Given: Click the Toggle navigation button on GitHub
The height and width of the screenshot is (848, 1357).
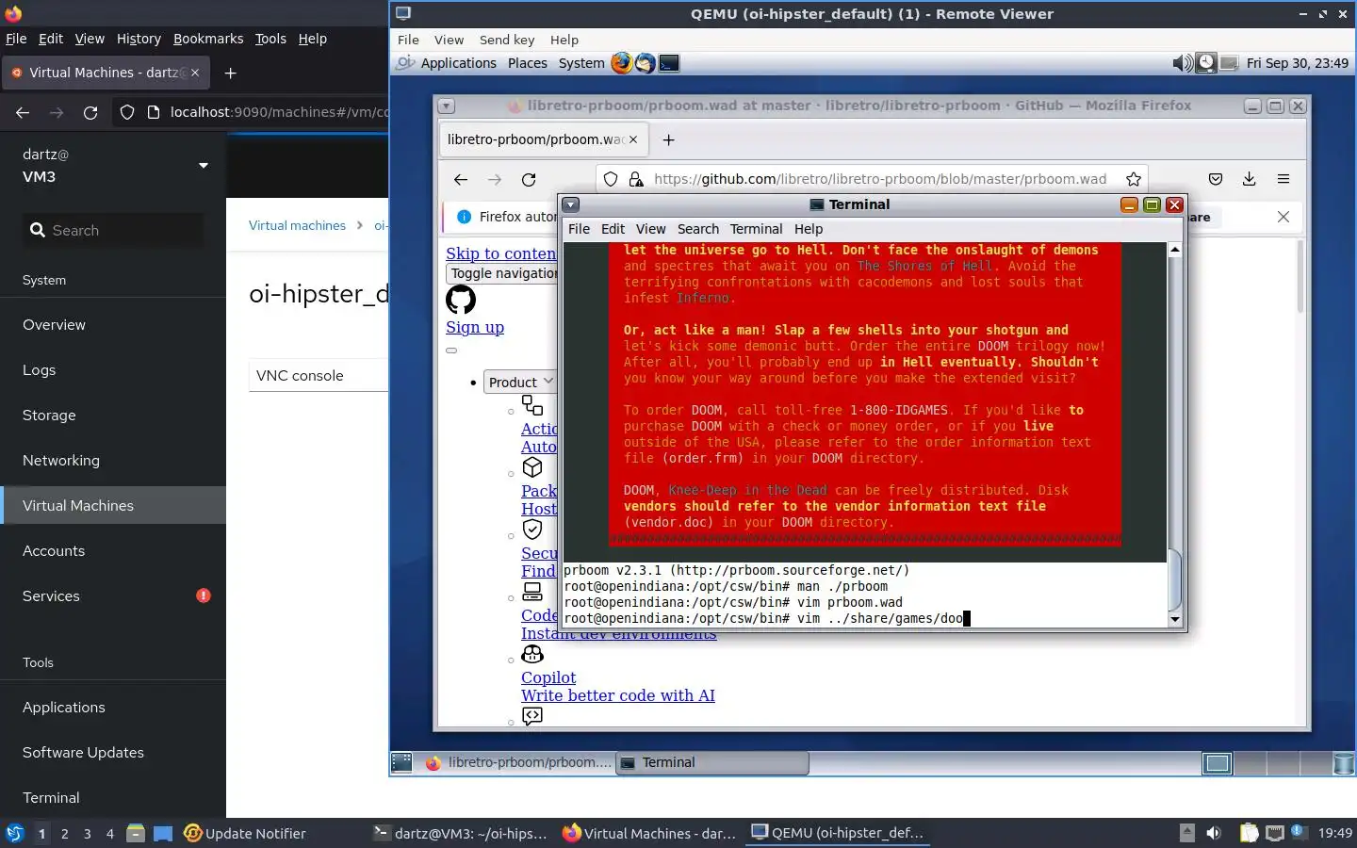Looking at the screenshot, I should click(x=502, y=273).
